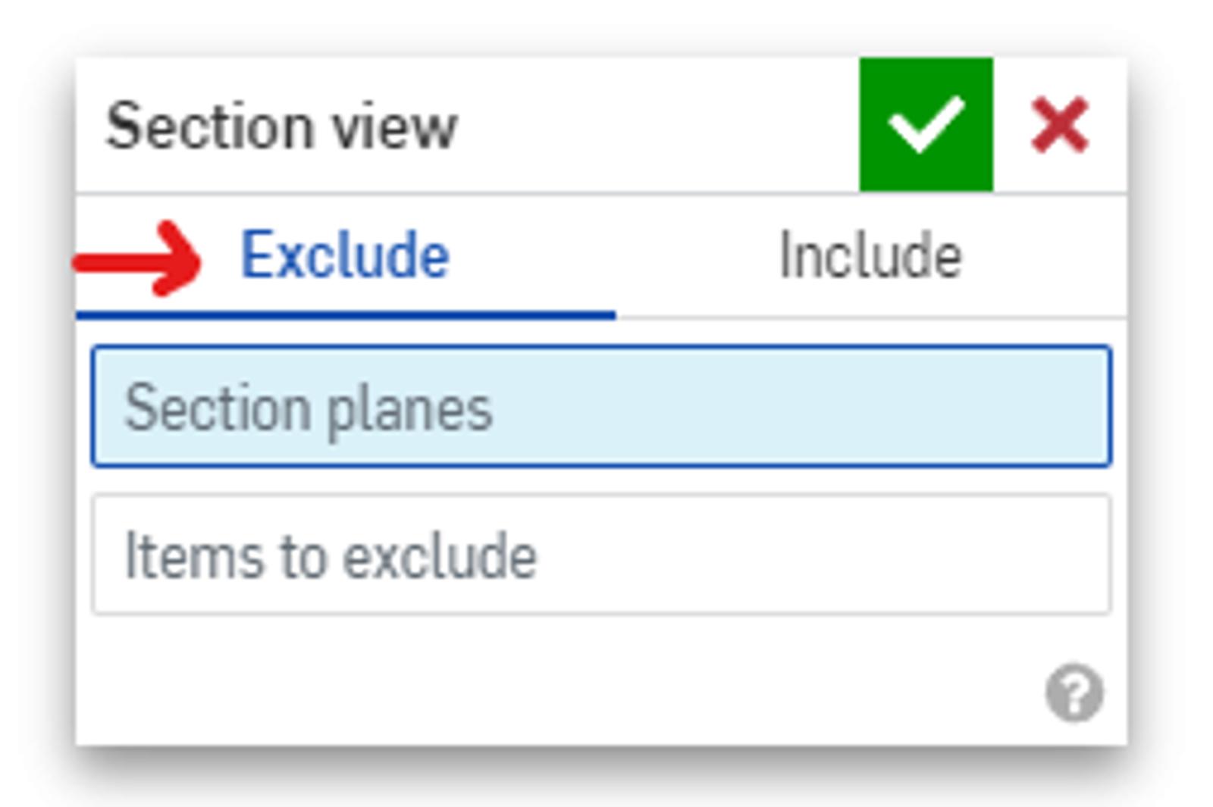
Task: Click the highlighted Section planes box
Action: pyautogui.click(x=601, y=406)
